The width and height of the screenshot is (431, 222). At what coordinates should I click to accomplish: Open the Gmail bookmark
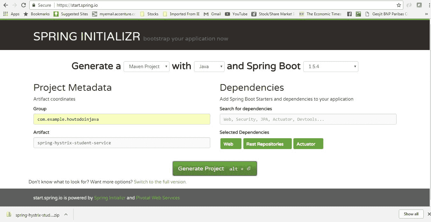point(212,14)
